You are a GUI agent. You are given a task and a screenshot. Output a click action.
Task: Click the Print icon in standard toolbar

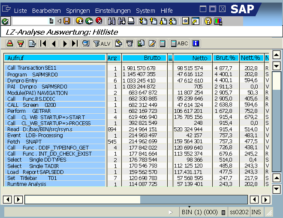tap(131, 21)
